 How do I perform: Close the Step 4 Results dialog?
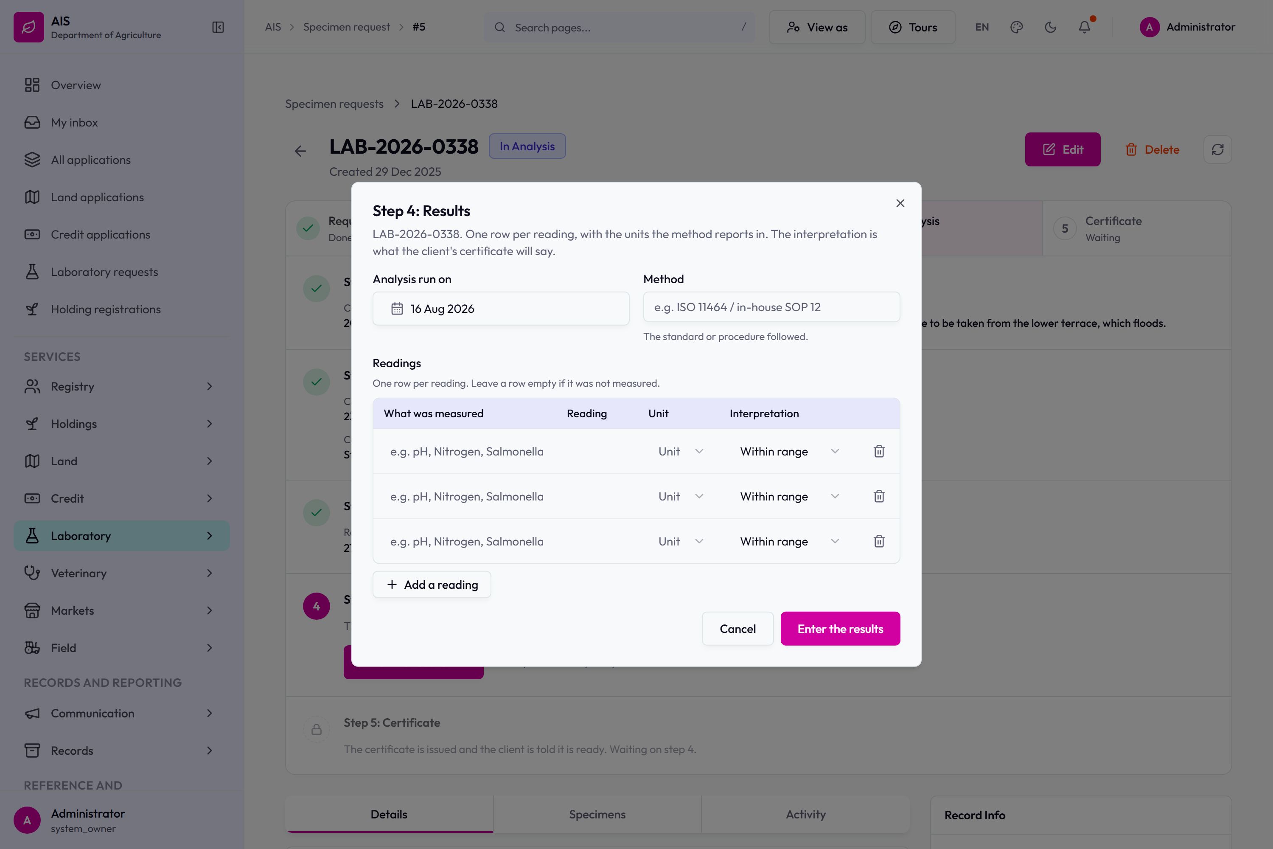[900, 203]
